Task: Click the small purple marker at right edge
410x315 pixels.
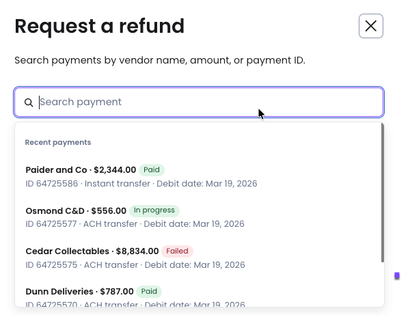Action: [397, 276]
